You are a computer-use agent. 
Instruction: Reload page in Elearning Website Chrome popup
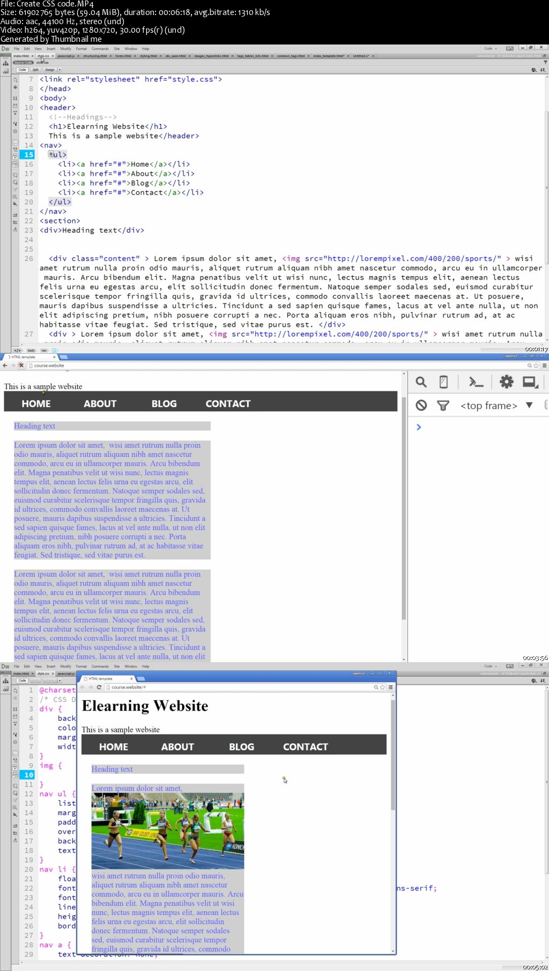click(99, 687)
